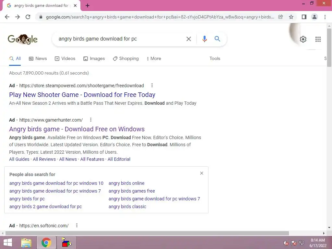332x249 pixels.
Task: Switch to the Images tab
Action: coord(94,58)
